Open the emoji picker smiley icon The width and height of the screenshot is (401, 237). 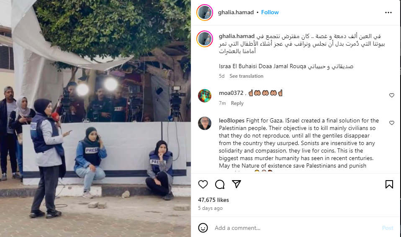[x=203, y=228]
